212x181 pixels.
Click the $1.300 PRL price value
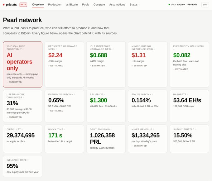click(99, 100)
